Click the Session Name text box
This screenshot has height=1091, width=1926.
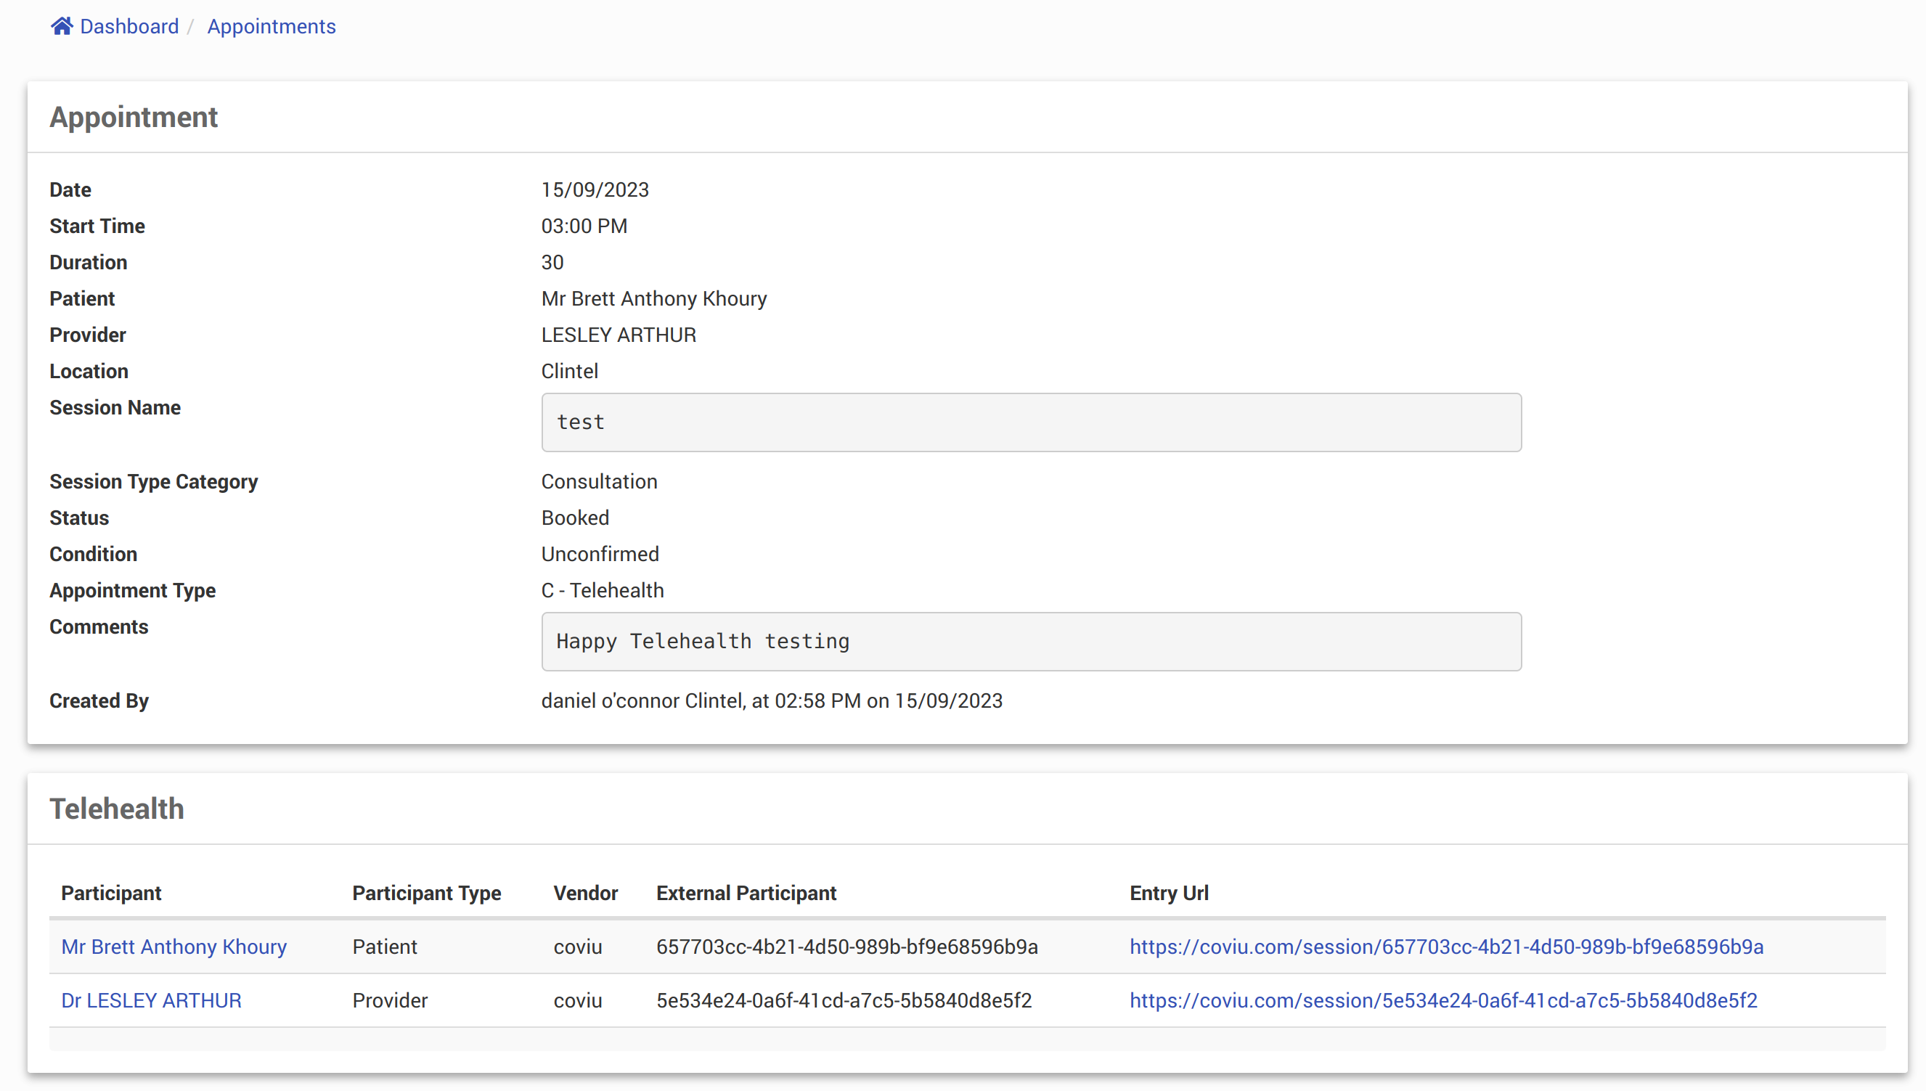coord(1030,422)
